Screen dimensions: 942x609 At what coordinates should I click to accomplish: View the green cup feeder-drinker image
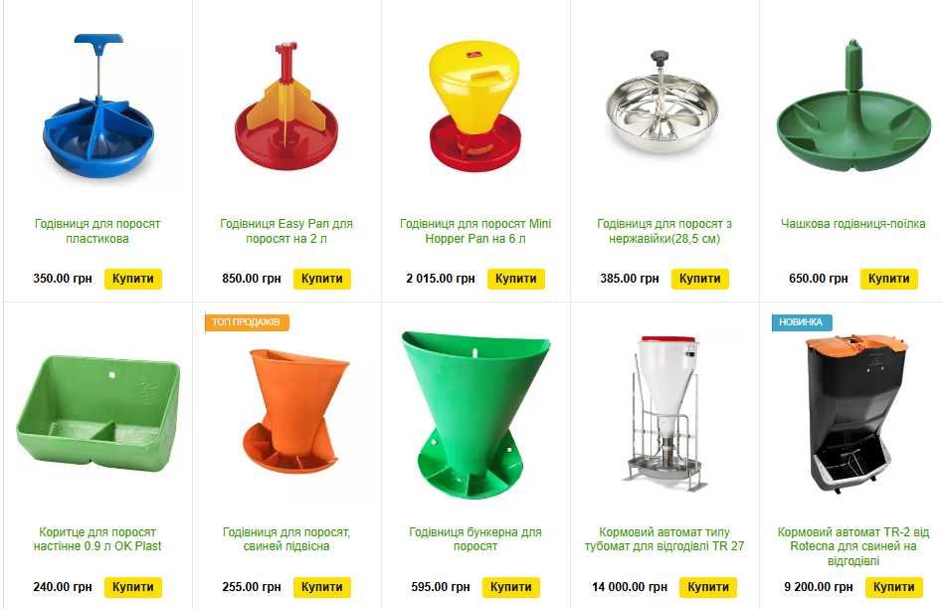click(x=853, y=105)
